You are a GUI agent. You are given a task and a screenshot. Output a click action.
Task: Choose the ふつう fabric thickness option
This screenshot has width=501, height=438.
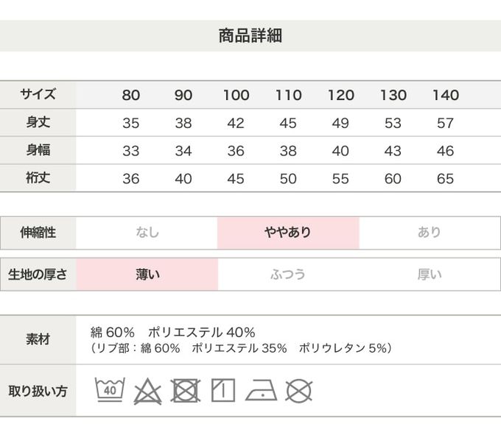[x=288, y=275]
